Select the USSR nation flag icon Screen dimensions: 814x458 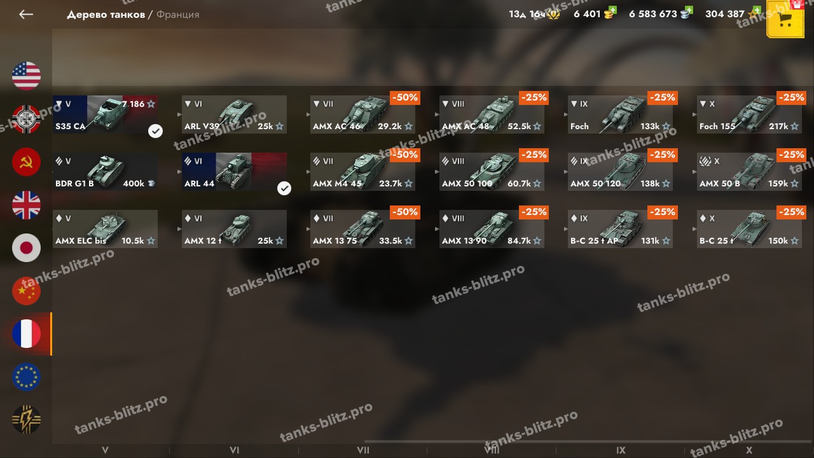(x=26, y=162)
